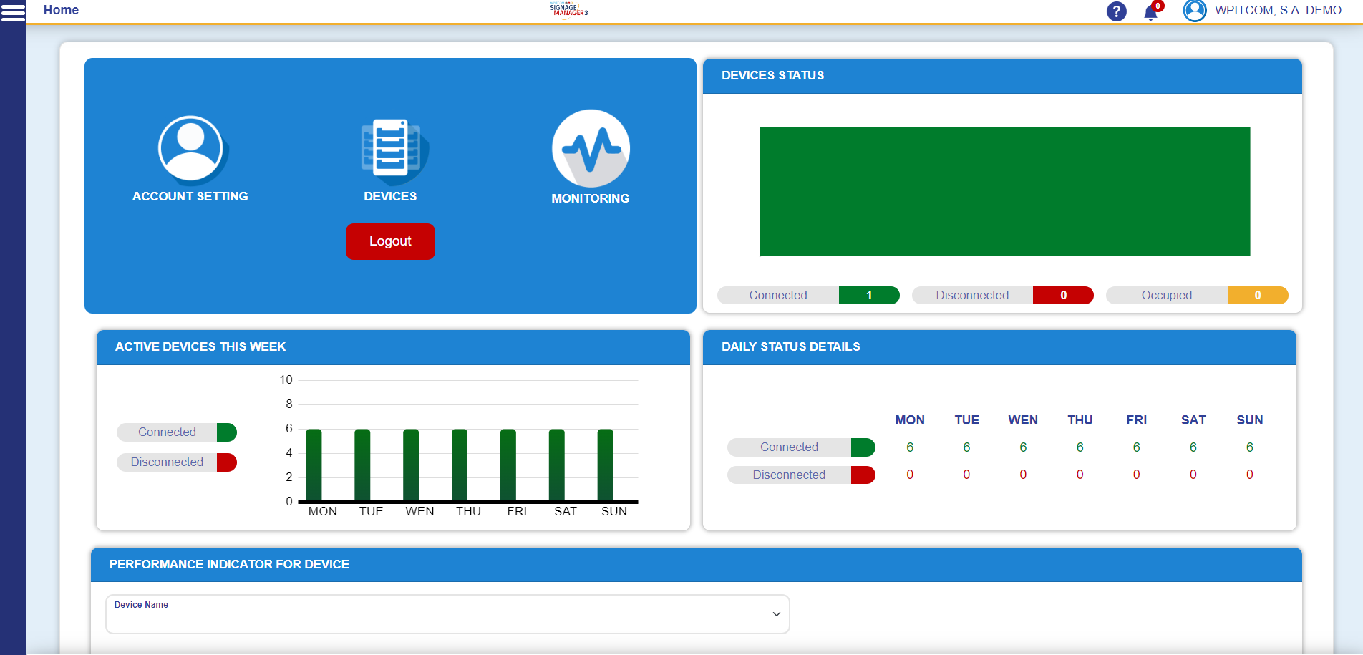Click the Connected count showing 1

pos(868,295)
